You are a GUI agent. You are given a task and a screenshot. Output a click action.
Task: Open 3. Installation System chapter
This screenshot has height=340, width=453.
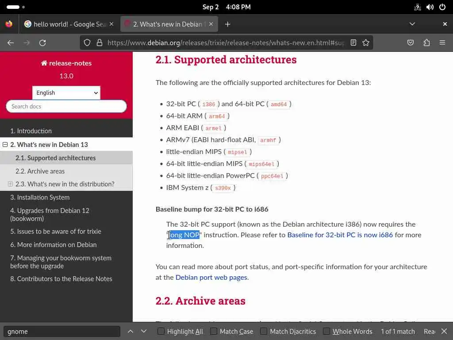40,197
